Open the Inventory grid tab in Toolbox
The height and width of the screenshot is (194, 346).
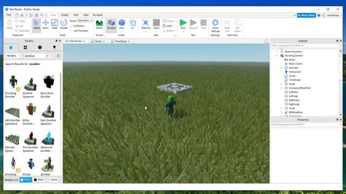pos(25,47)
